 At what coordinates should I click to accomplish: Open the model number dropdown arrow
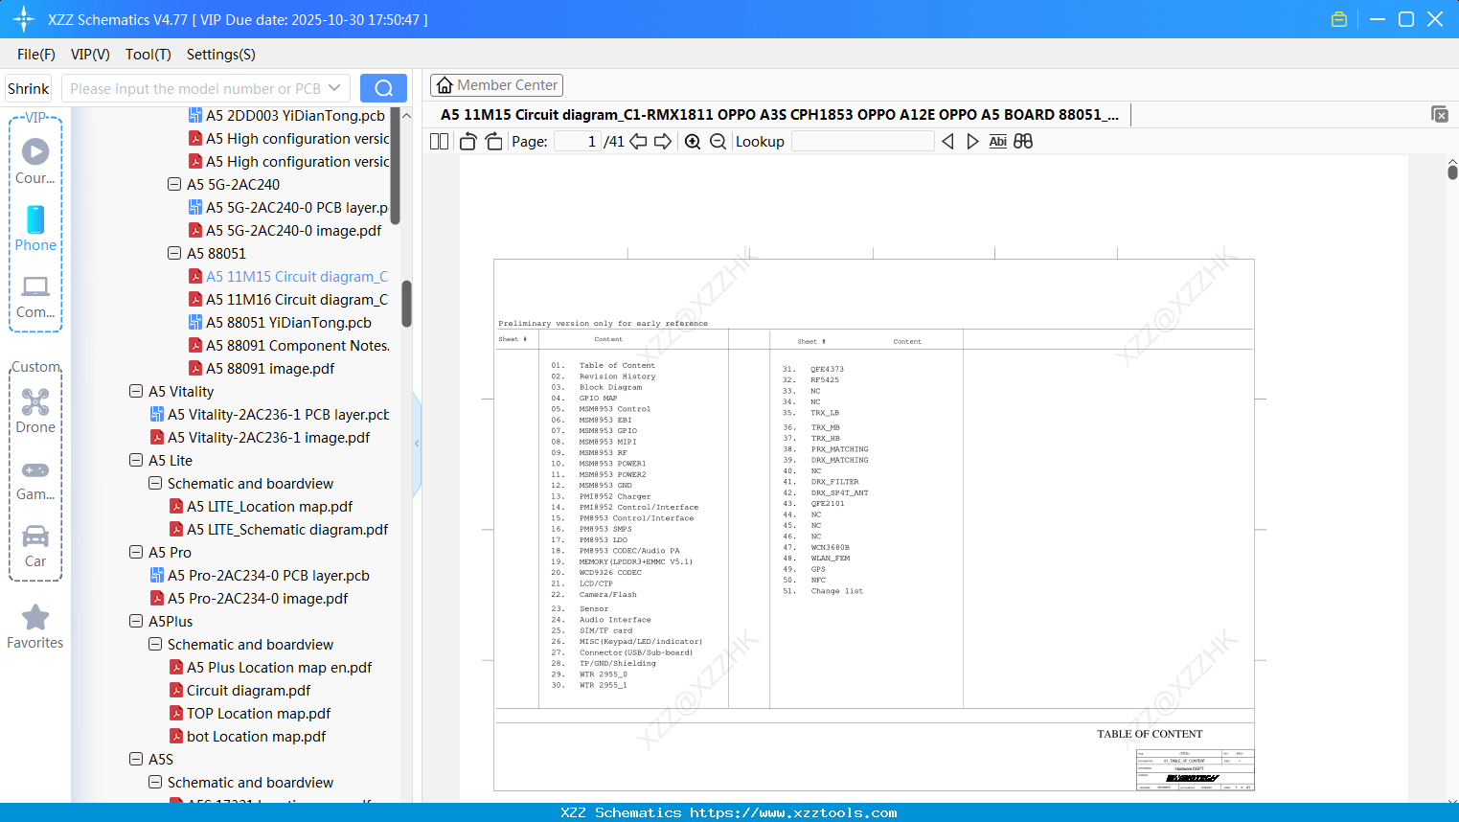(x=334, y=88)
